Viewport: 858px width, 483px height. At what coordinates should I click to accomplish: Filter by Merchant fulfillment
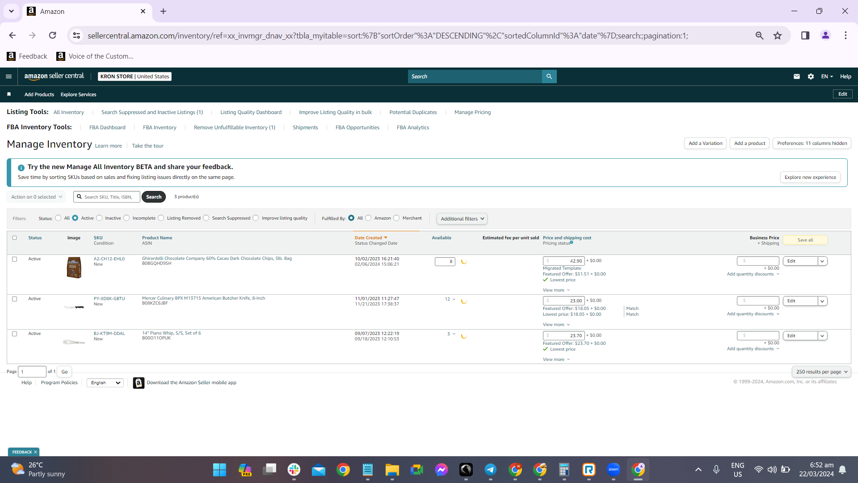(396, 218)
